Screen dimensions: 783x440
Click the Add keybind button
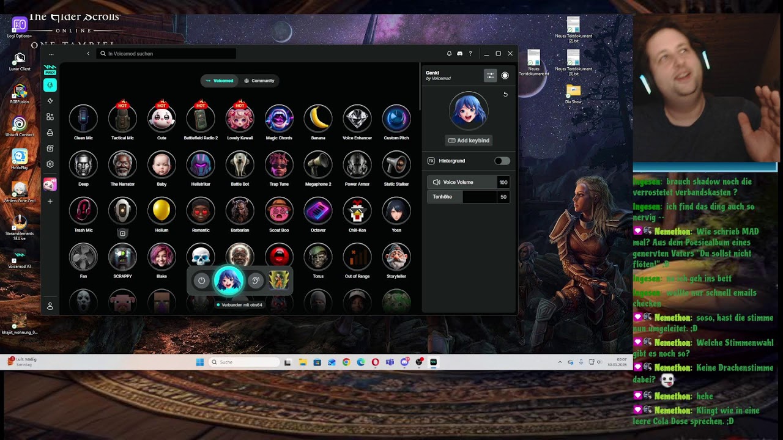pos(469,141)
